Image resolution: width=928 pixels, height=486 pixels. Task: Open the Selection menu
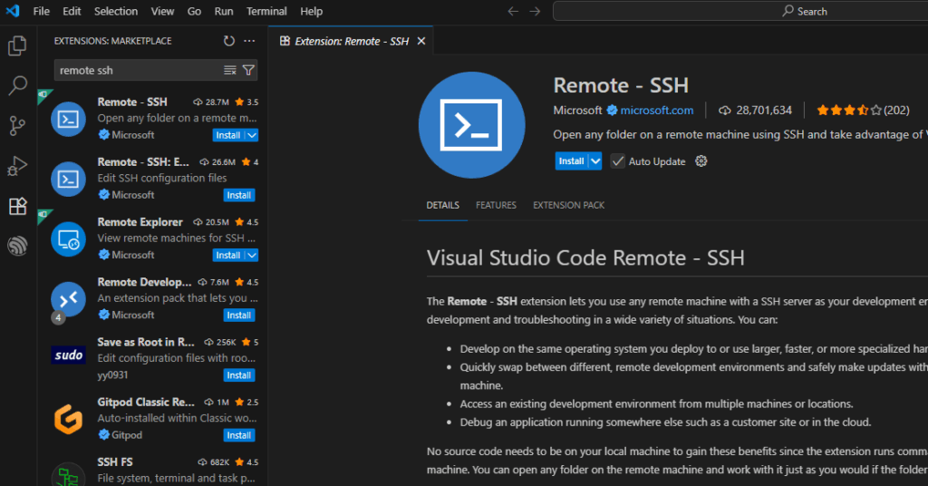116,11
